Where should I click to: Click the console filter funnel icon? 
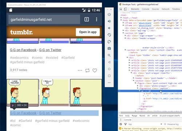(x=125, y=124)
